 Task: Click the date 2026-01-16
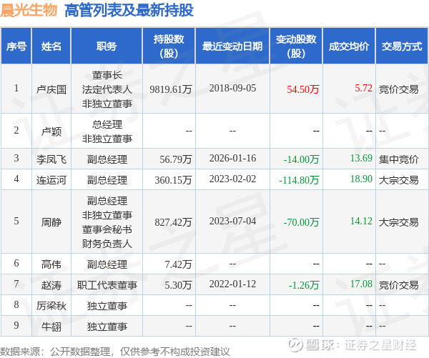pos(232,158)
